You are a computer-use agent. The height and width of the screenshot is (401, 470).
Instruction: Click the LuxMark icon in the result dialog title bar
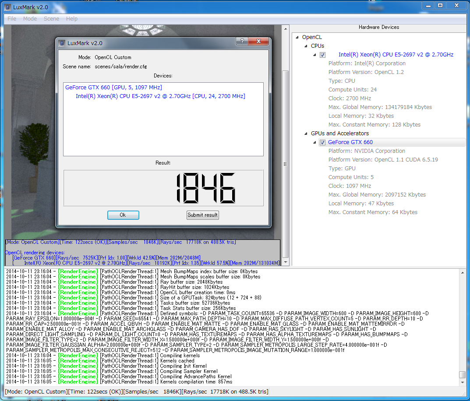tap(61, 43)
